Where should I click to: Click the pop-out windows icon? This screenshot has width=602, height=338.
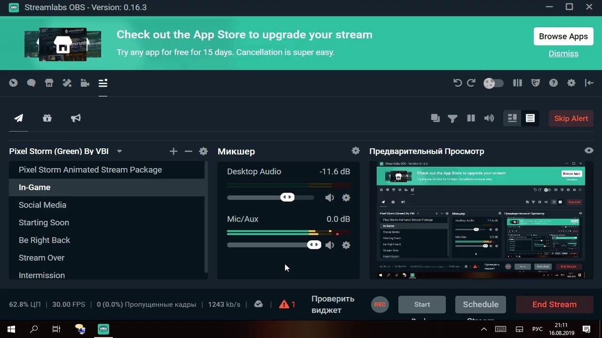pos(436,118)
